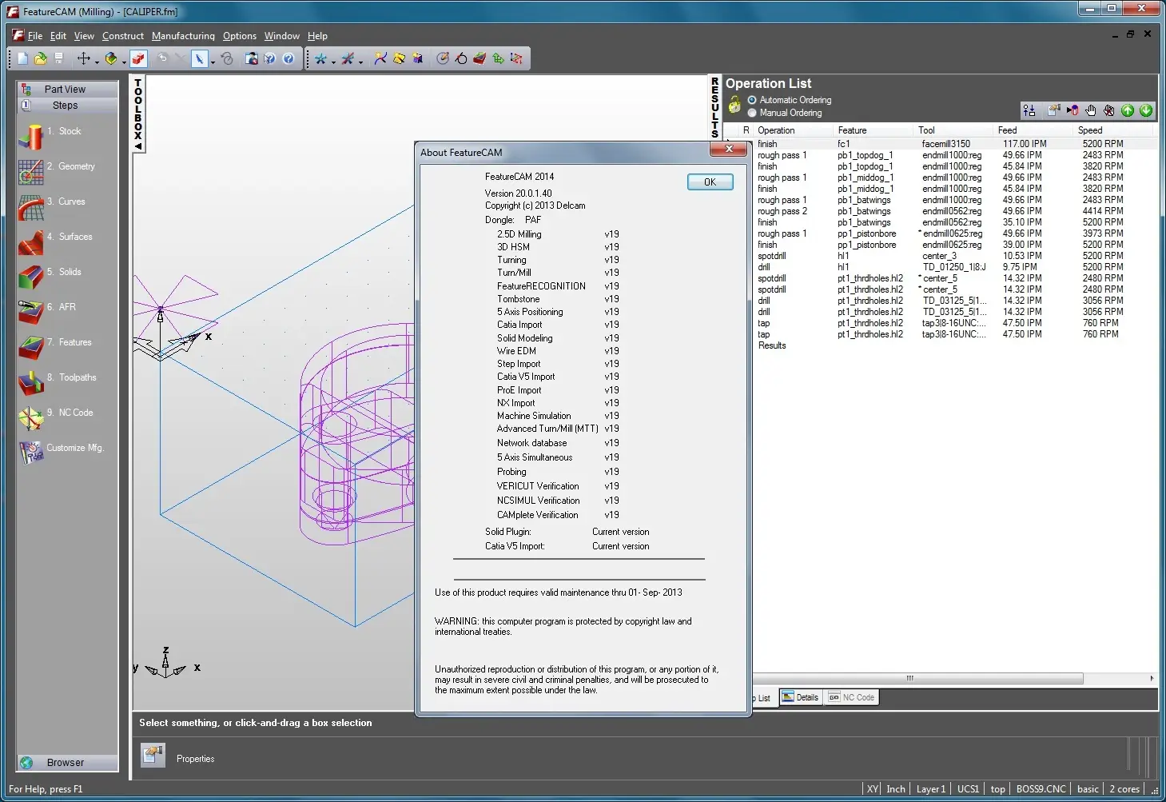1166x802 pixels.
Task: Expand the view cube dropdown arrow
Action: pyautogui.click(x=124, y=62)
